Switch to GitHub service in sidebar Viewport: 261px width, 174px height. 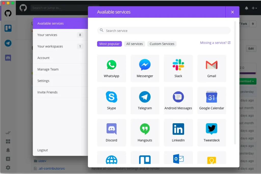[x=8, y=13]
